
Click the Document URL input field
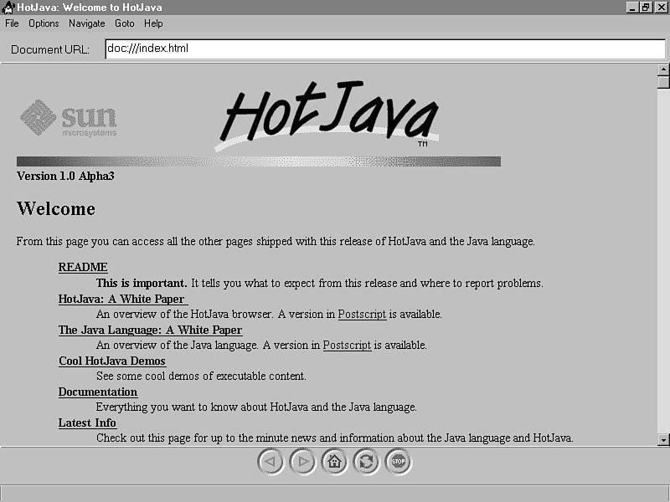point(385,49)
